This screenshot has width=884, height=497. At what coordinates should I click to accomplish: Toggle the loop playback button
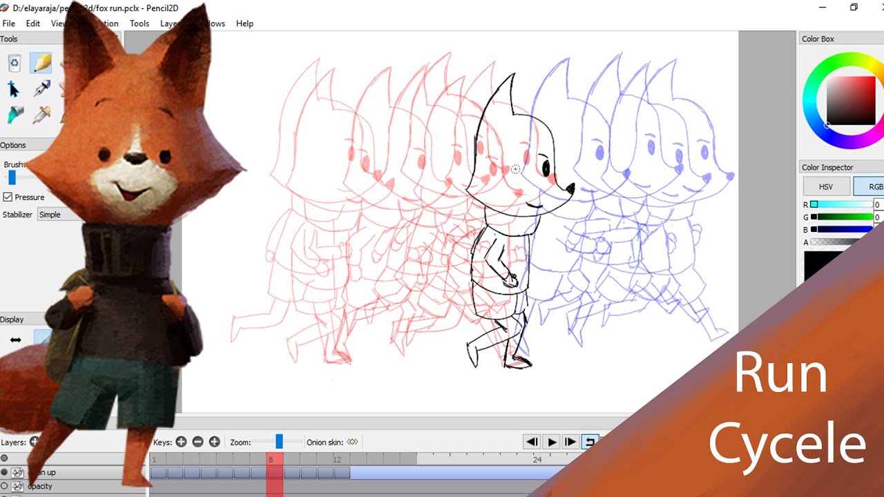point(590,442)
